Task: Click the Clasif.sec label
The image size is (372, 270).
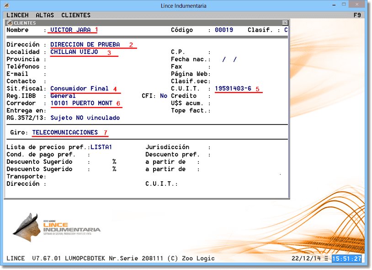Action: pyautogui.click(x=189, y=81)
